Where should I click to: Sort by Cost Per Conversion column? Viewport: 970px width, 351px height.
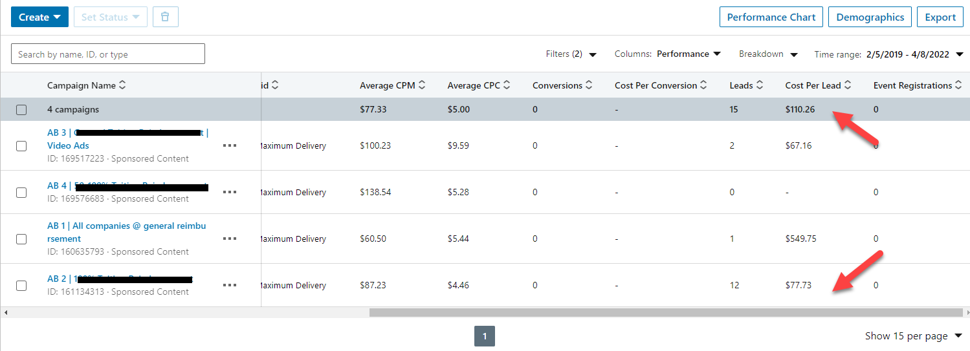click(x=704, y=85)
